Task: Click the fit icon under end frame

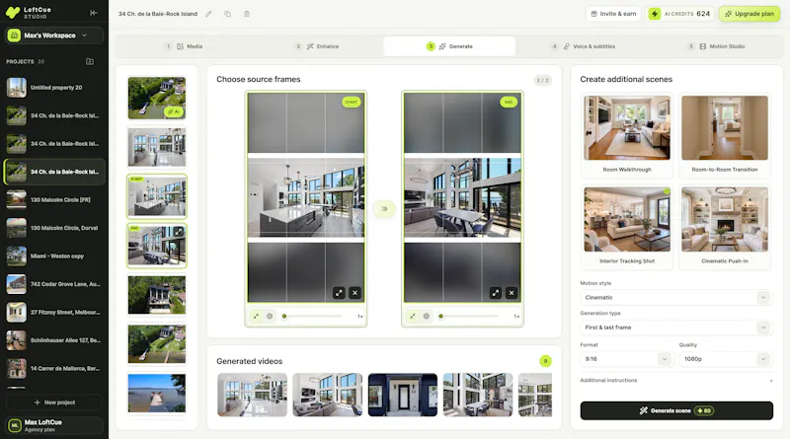Action: pos(413,316)
